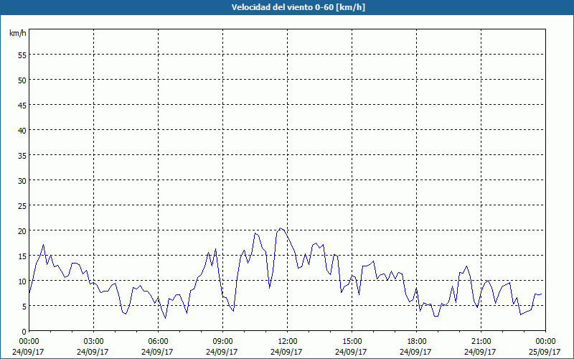Click the x-axis time label "21:00"

[x=481, y=342]
